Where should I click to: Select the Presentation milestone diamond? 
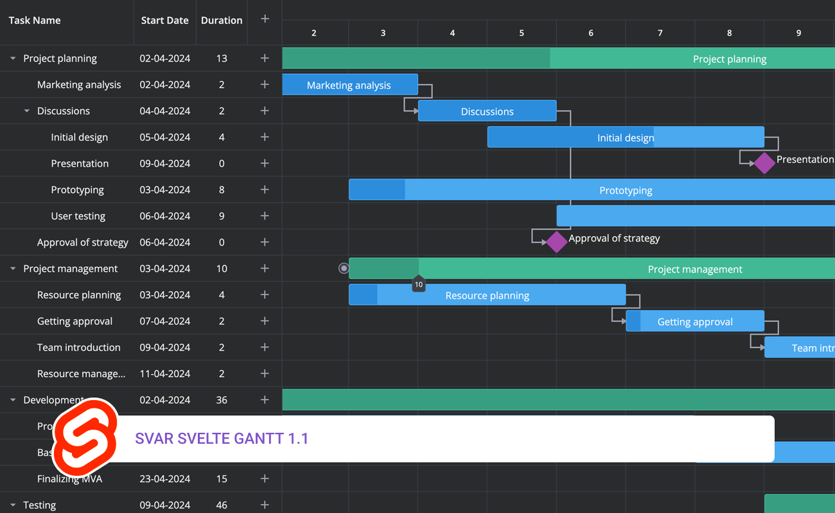[764, 163]
